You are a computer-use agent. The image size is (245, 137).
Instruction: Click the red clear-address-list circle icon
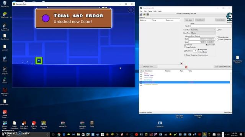click(186, 67)
